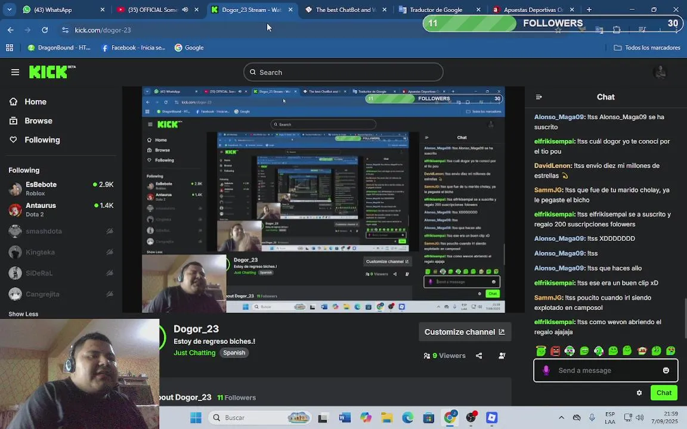
Task: Click the Customize channel button
Action: [x=465, y=332]
